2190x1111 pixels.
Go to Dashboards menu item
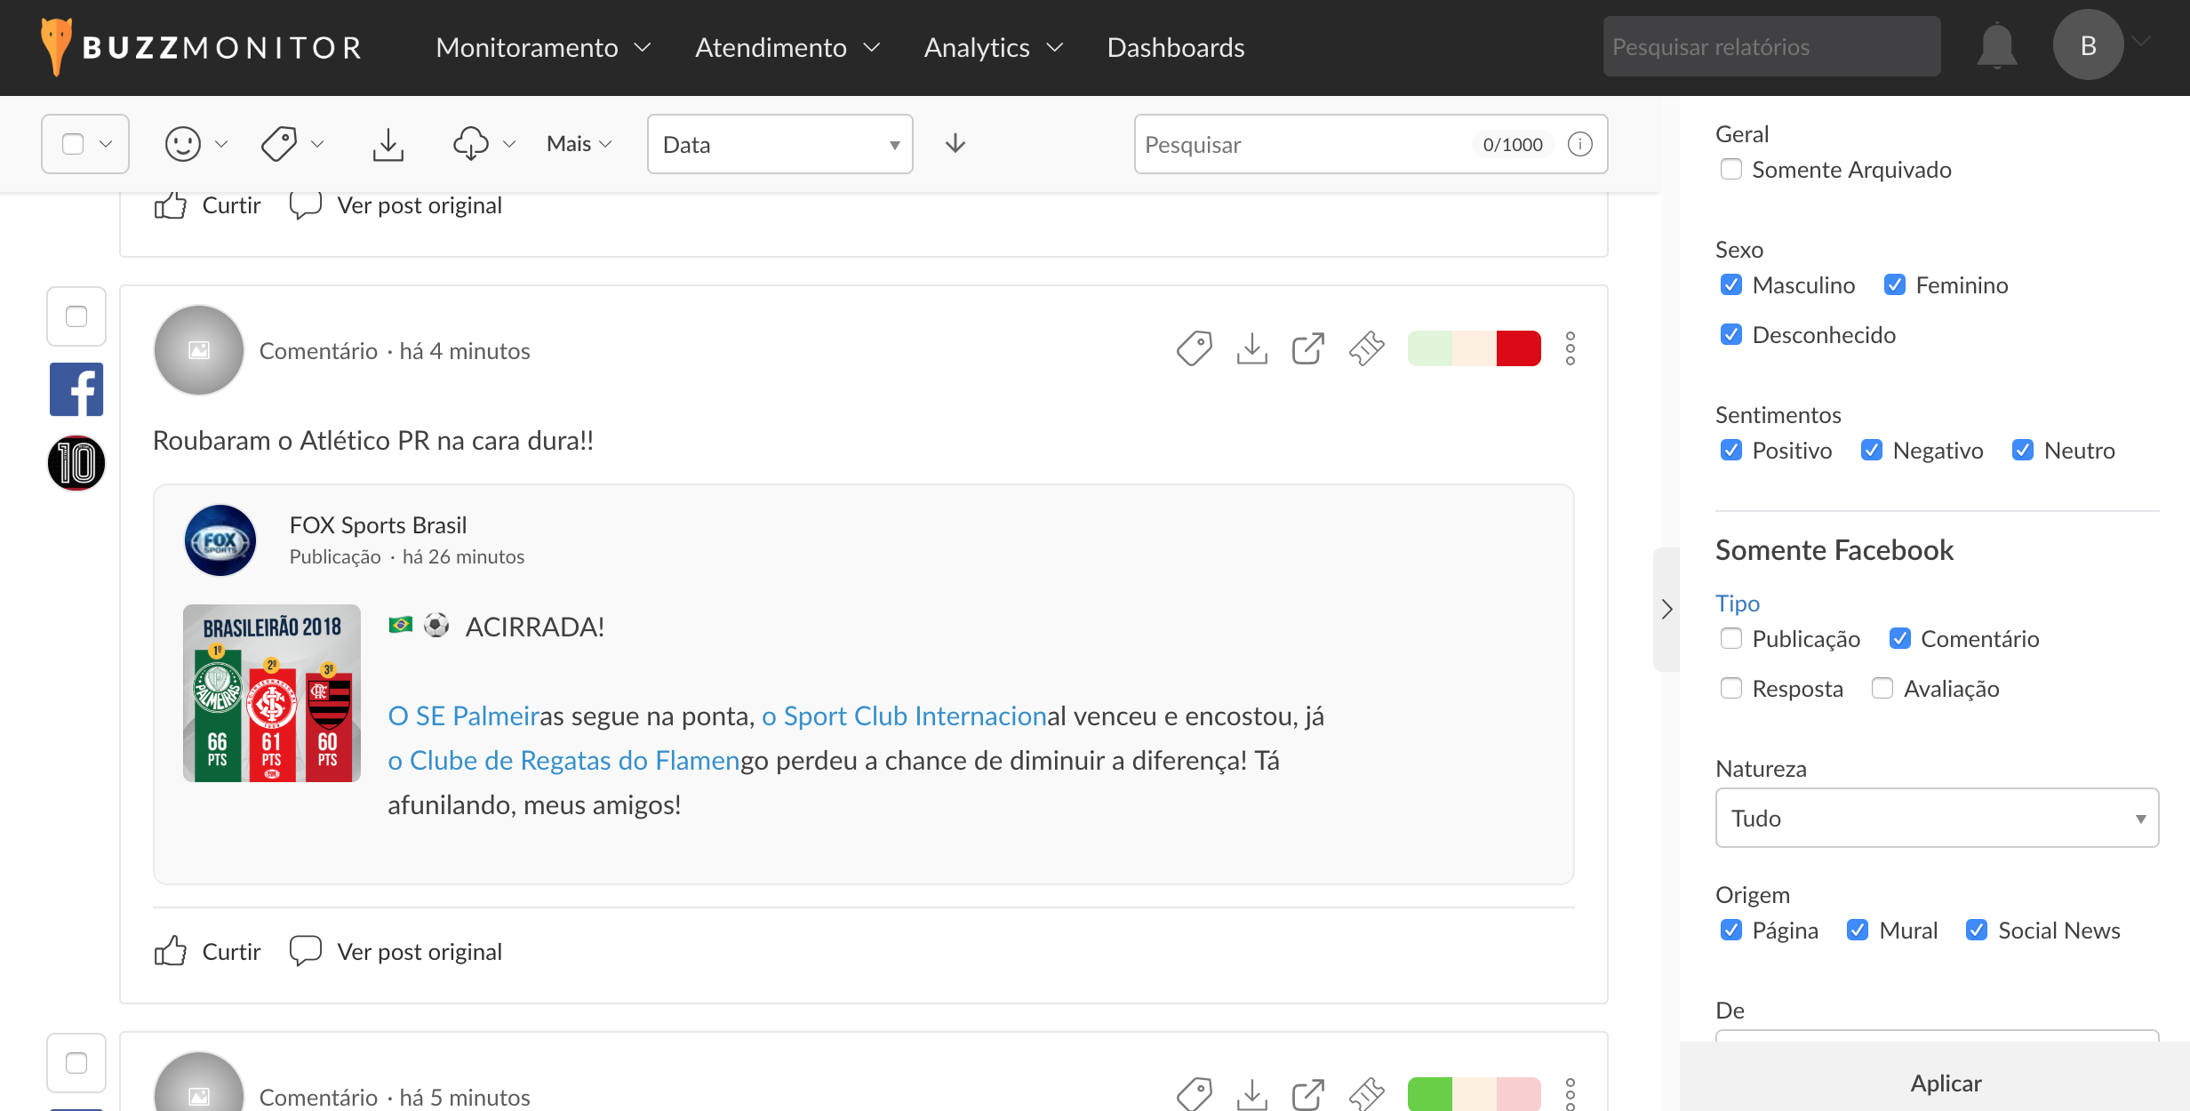tap(1175, 47)
